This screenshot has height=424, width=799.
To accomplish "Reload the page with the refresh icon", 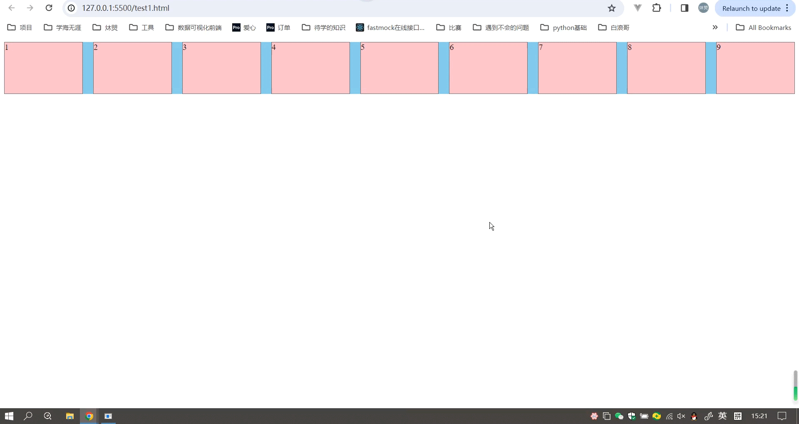I will 49,8.
